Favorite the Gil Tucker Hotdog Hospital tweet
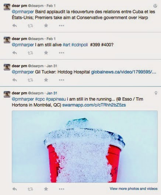Screen dimensions: 161x195 coord(46,80)
